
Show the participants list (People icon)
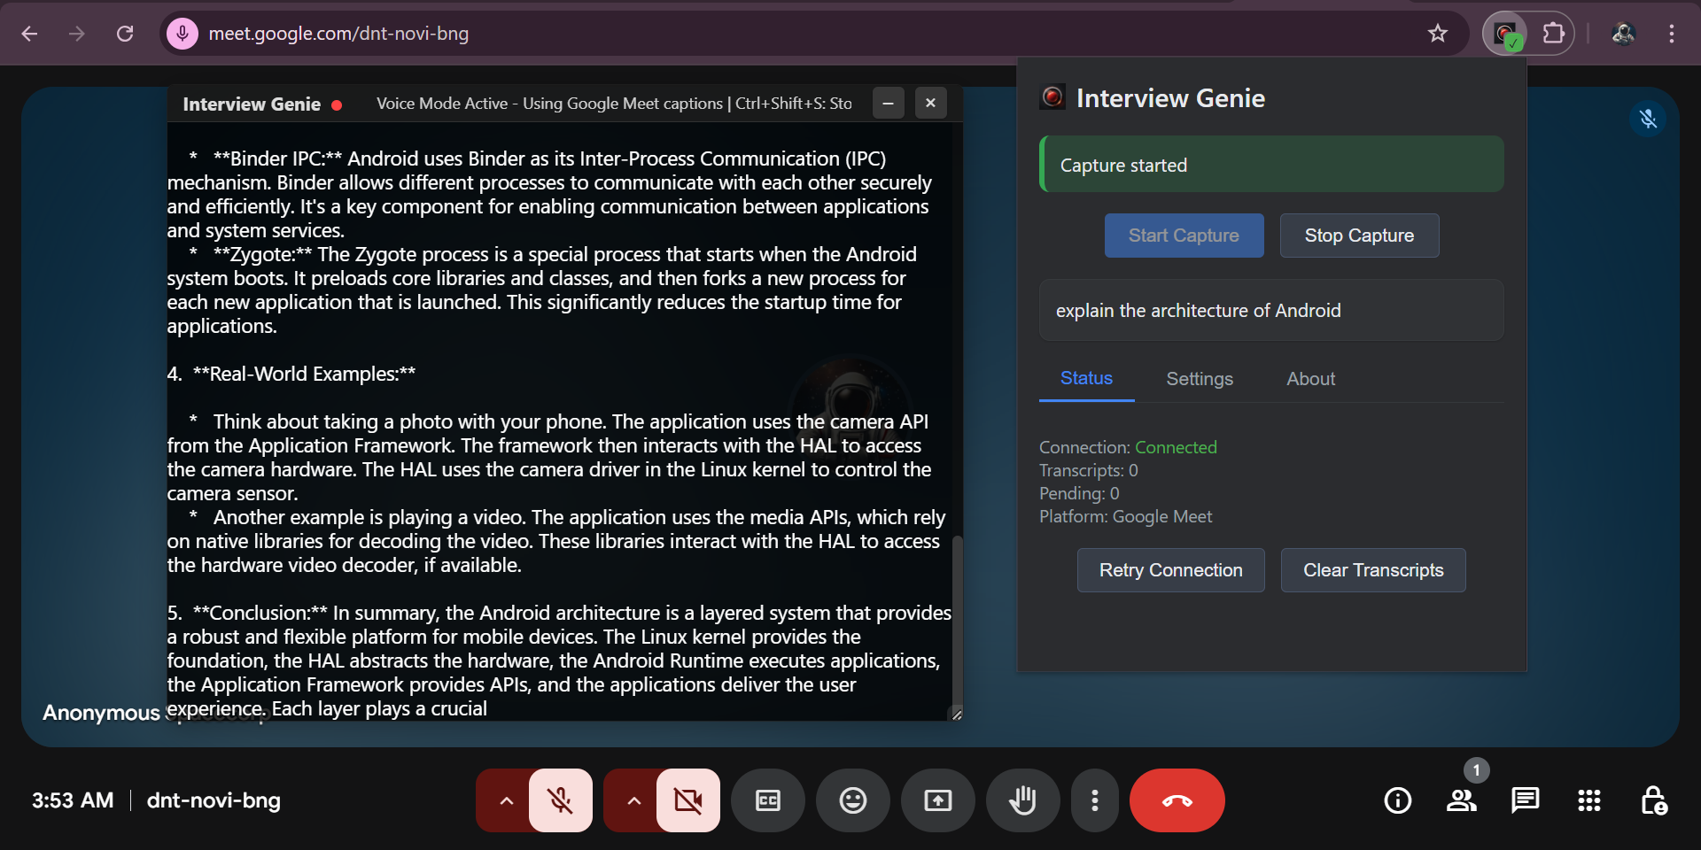[1462, 800]
